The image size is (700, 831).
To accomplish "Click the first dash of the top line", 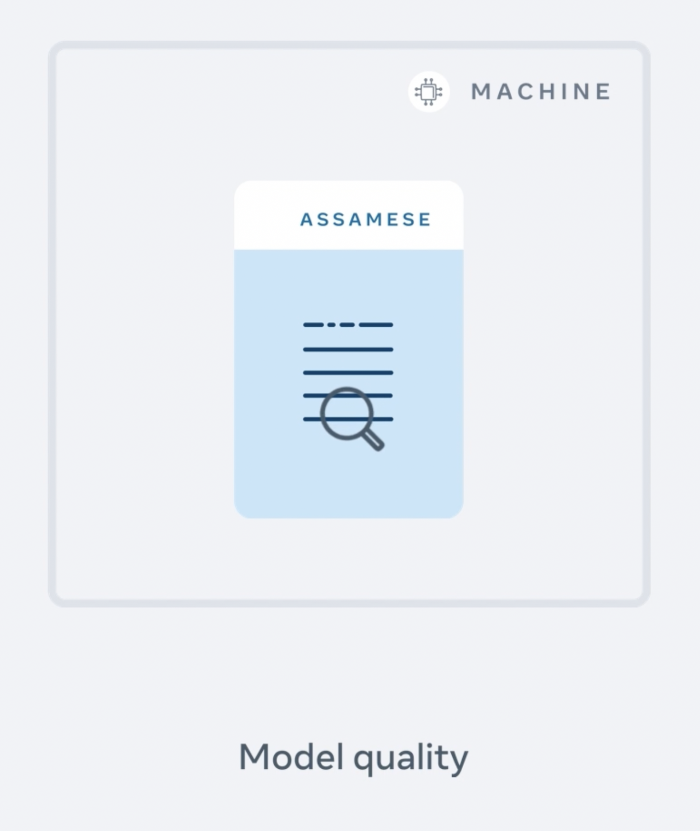I will click(313, 325).
